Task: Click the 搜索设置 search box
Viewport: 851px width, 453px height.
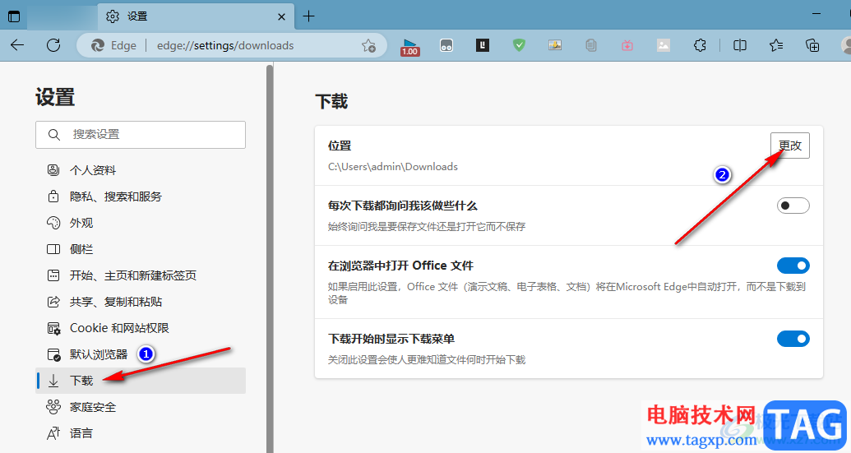Action: (141, 135)
